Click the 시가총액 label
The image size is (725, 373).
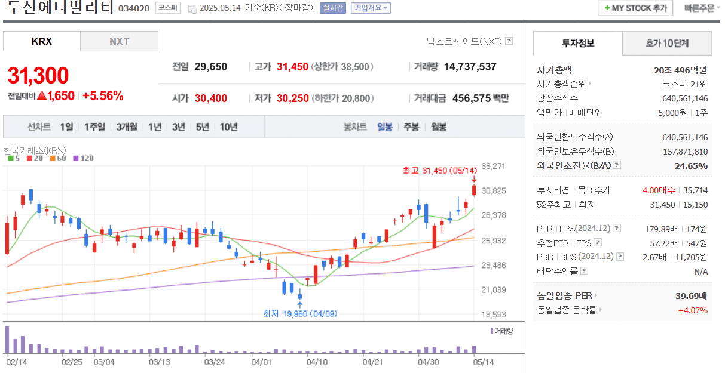tap(554, 70)
